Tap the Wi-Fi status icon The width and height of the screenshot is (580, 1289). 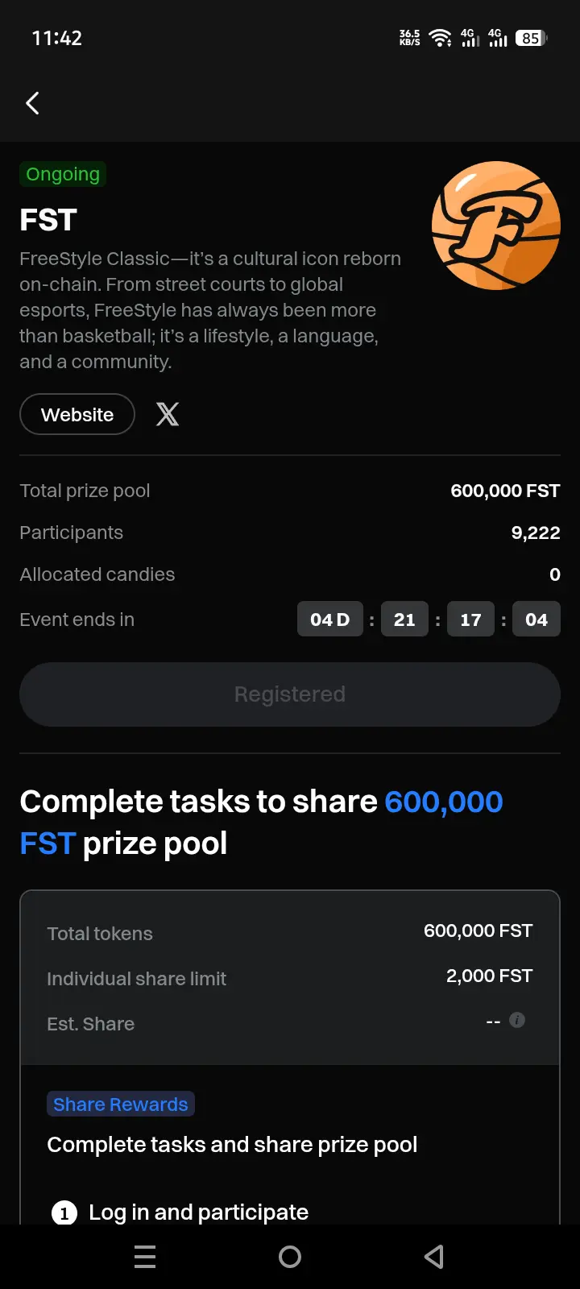tap(440, 38)
